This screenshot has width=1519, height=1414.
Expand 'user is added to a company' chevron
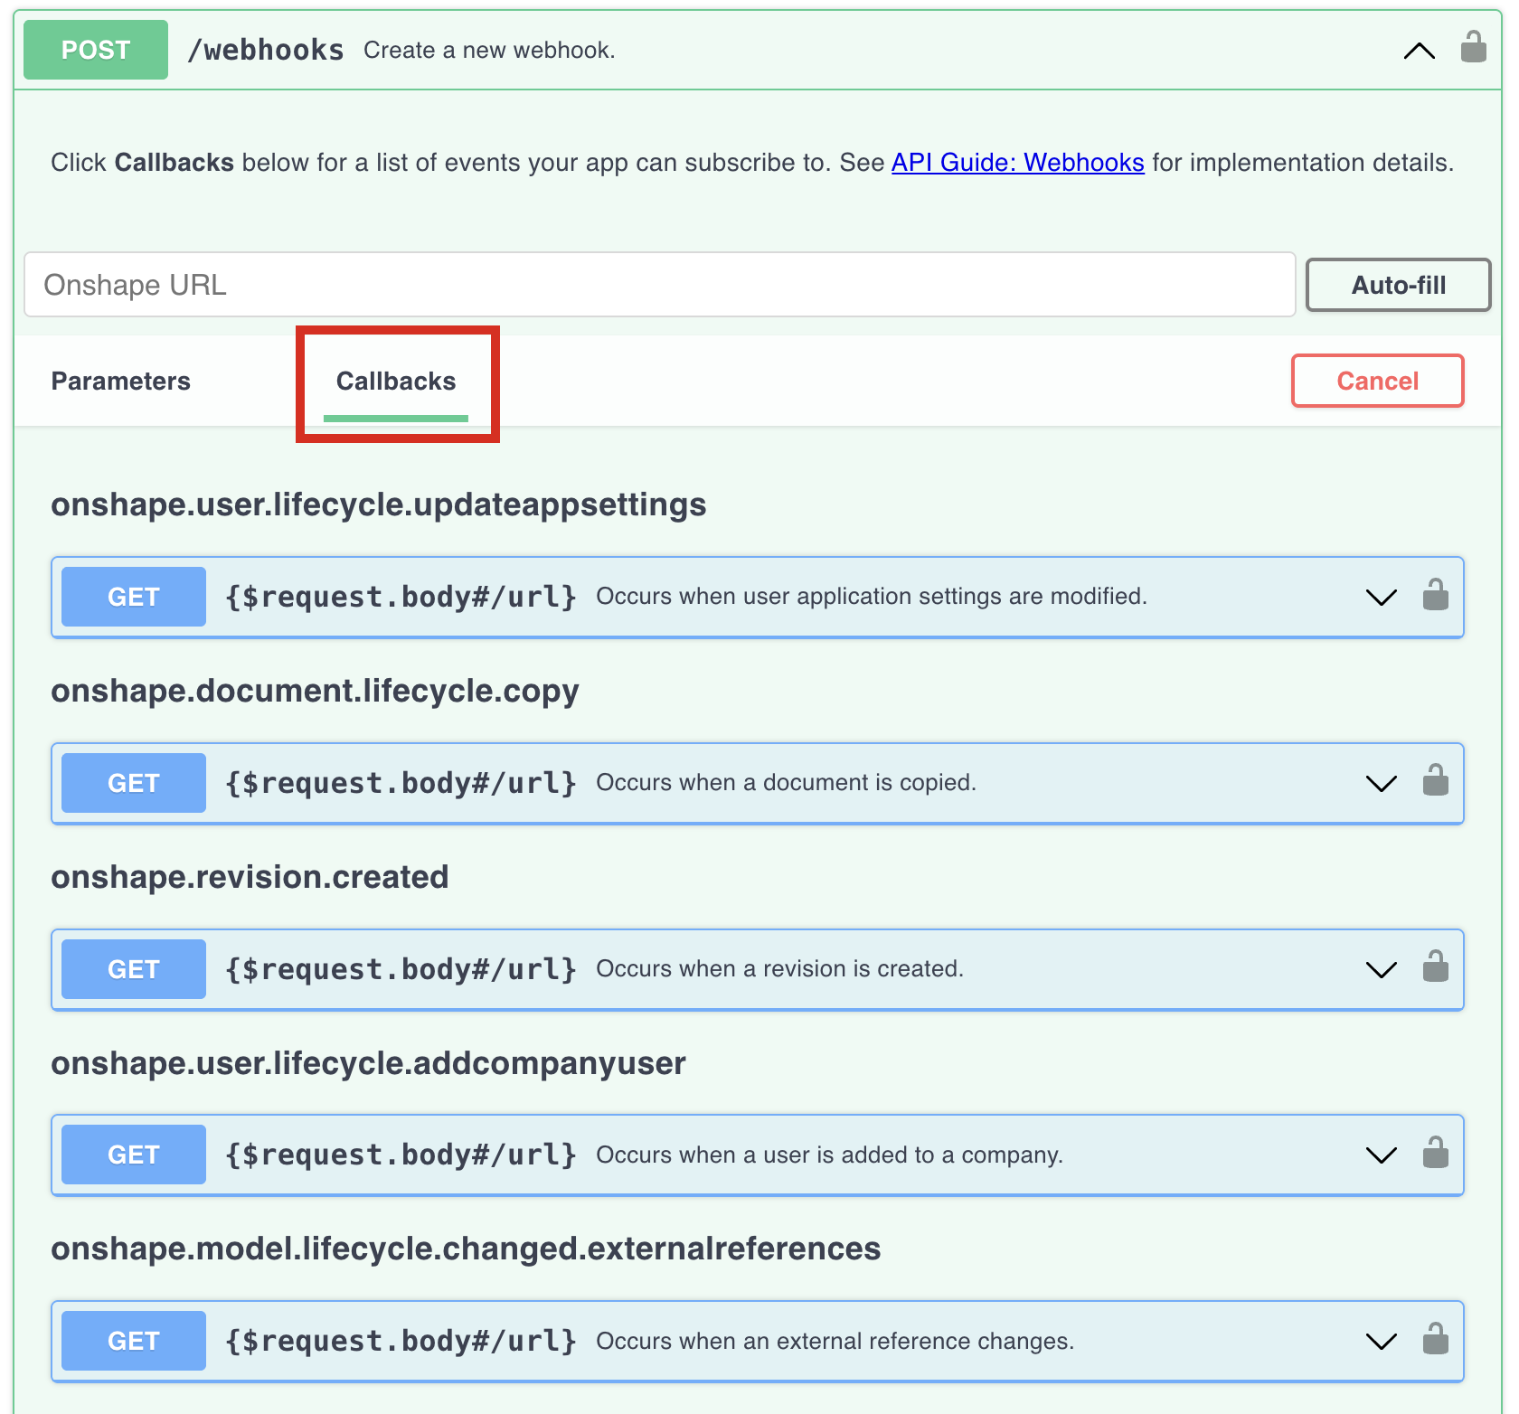(1381, 1155)
